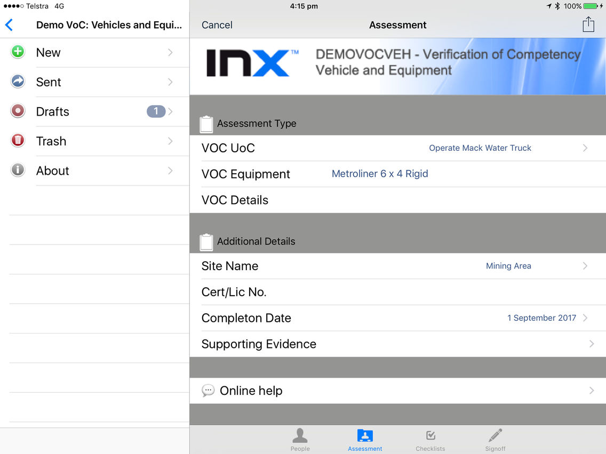Screen dimensions: 606x454
Task: Select the Operate Mack Water Truck value
Action: click(x=480, y=148)
